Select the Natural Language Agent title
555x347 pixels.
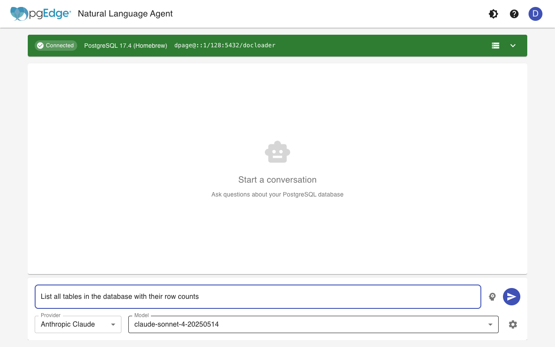coord(125,13)
